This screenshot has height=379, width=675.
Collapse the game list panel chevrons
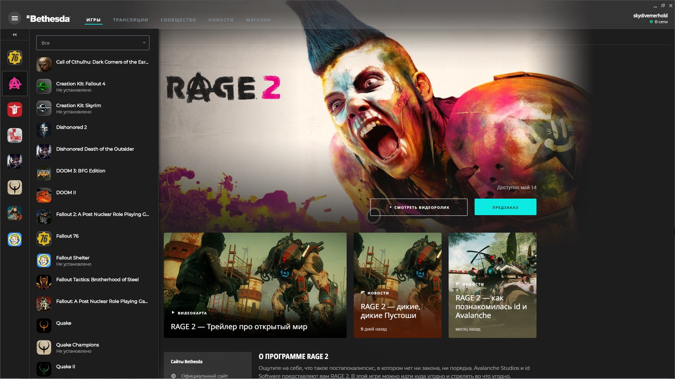(15, 34)
